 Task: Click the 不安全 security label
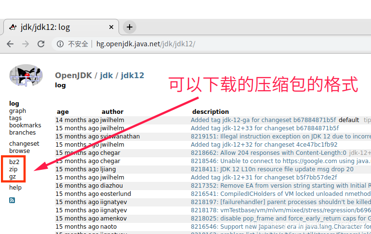[78, 44]
